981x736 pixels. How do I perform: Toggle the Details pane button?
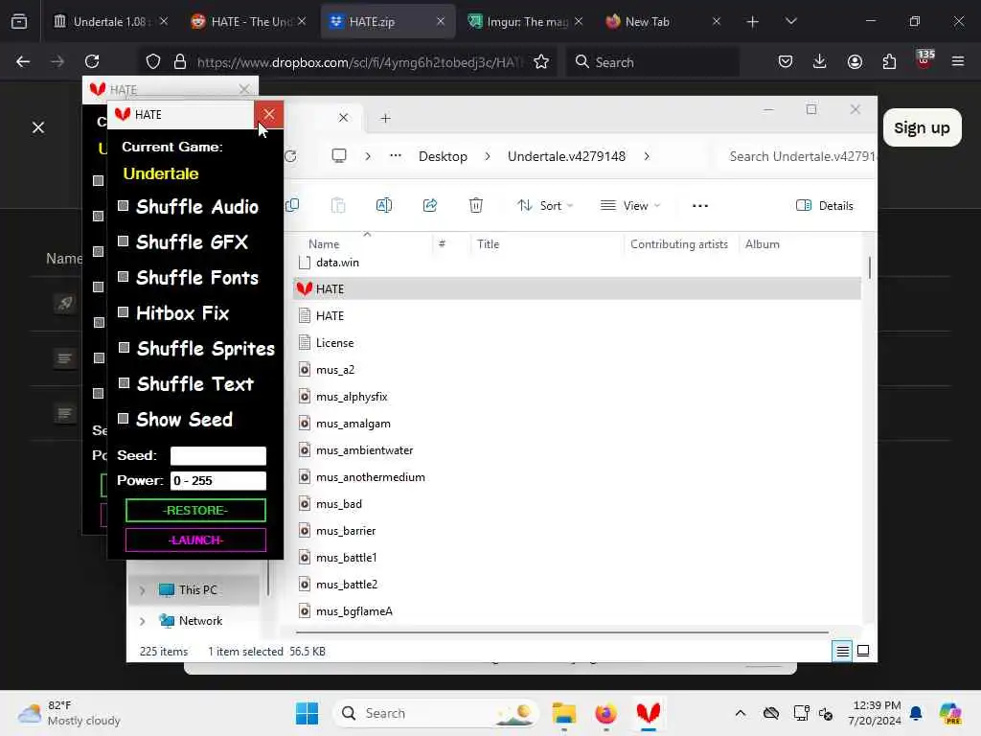click(824, 205)
